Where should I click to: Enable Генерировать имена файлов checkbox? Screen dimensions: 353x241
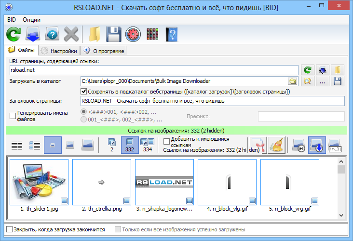click(x=13, y=116)
